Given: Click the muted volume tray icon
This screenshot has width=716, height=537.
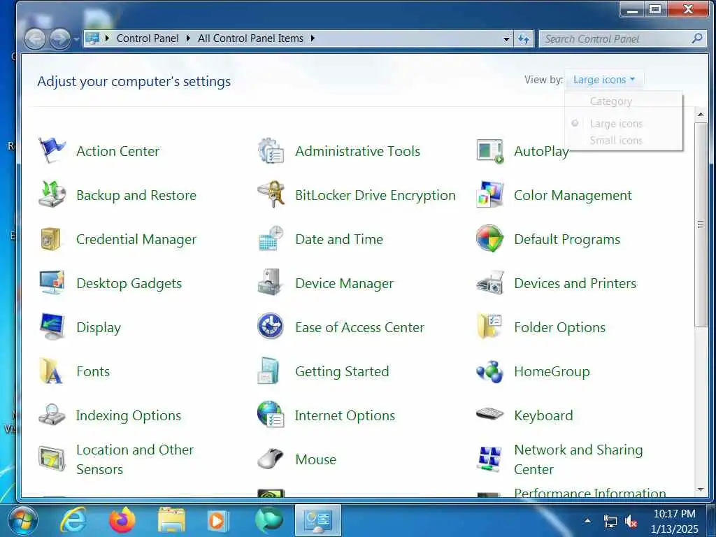Looking at the screenshot, I should (x=631, y=521).
